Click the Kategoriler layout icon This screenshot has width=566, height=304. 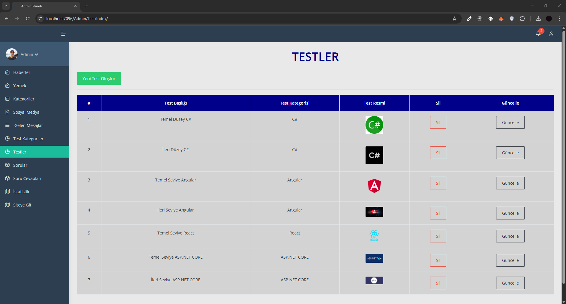(7, 99)
